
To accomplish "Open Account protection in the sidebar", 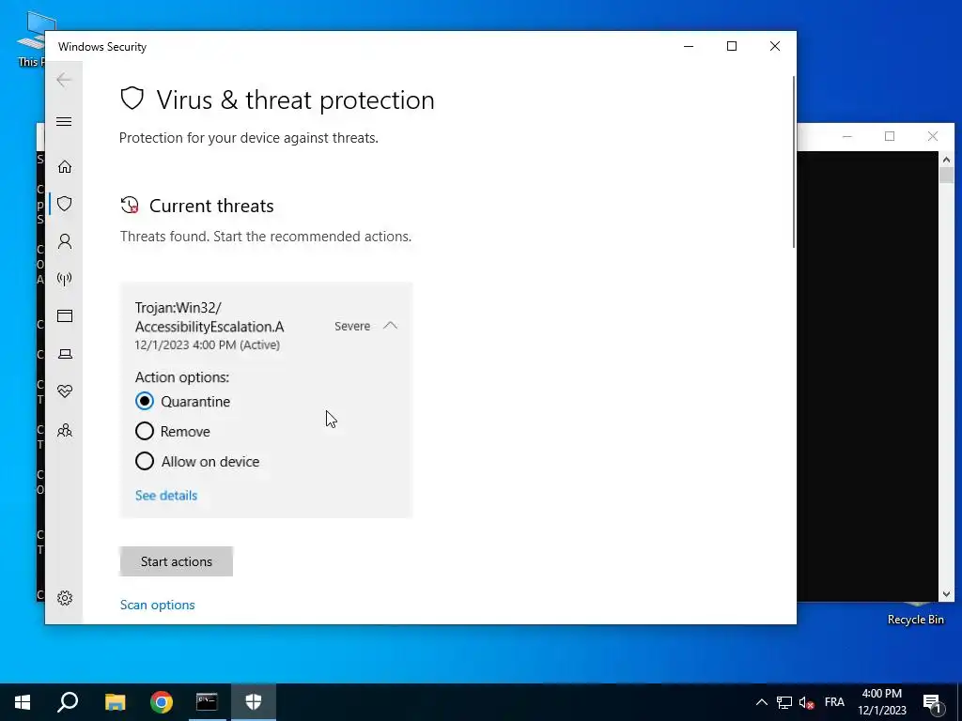I will 65,241.
